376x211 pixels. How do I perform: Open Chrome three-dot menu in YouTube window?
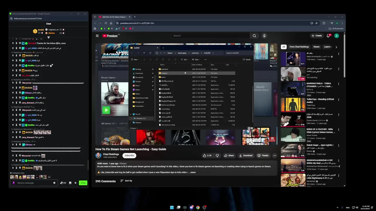(342, 23)
